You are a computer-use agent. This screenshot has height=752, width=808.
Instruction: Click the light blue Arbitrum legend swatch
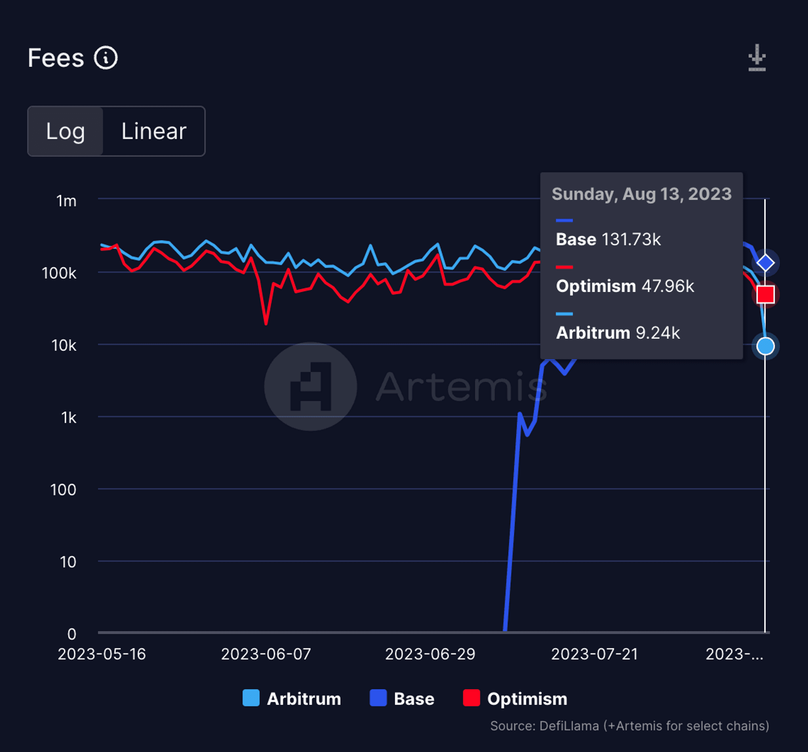(x=251, y=698)
